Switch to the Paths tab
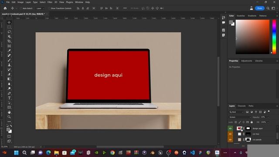Viewport: 279px width, 157px height. click(x=251, y=106)
